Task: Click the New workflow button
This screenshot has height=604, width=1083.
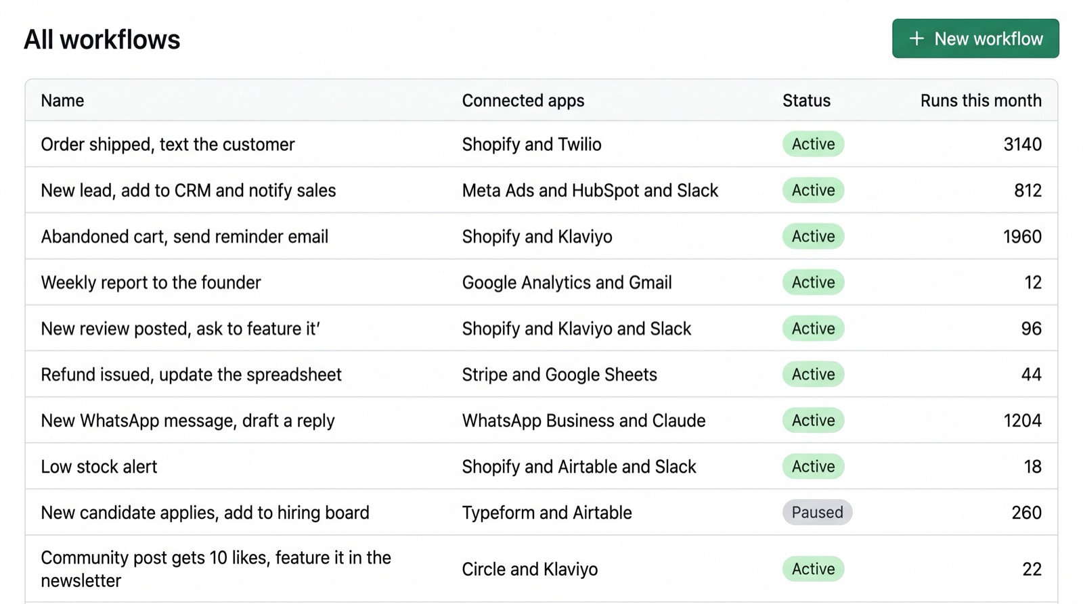Action: pyautogui.click(x=975, y=39)
